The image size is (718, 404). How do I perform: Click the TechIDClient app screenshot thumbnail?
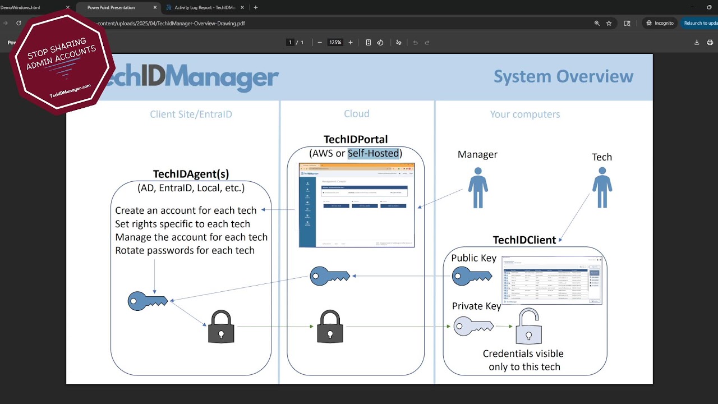click(x=553, y=280)
